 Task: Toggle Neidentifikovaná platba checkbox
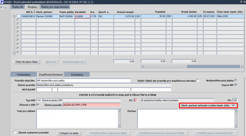pos(236,80)
